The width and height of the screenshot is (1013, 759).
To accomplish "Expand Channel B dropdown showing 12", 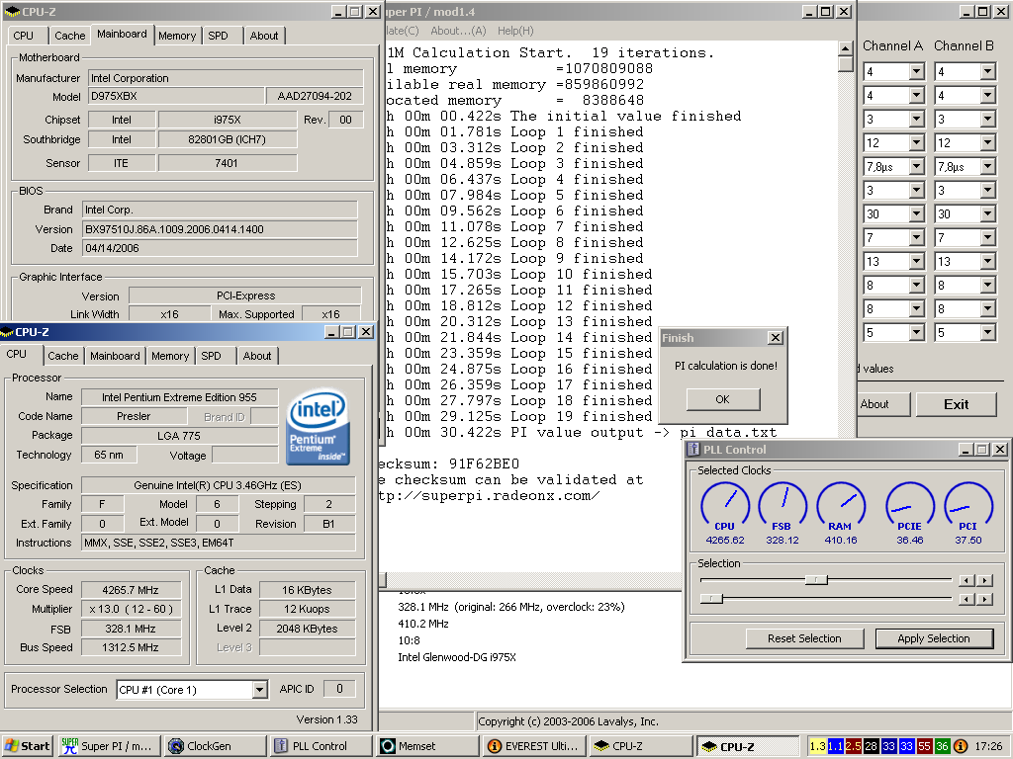I will point(987,142).
